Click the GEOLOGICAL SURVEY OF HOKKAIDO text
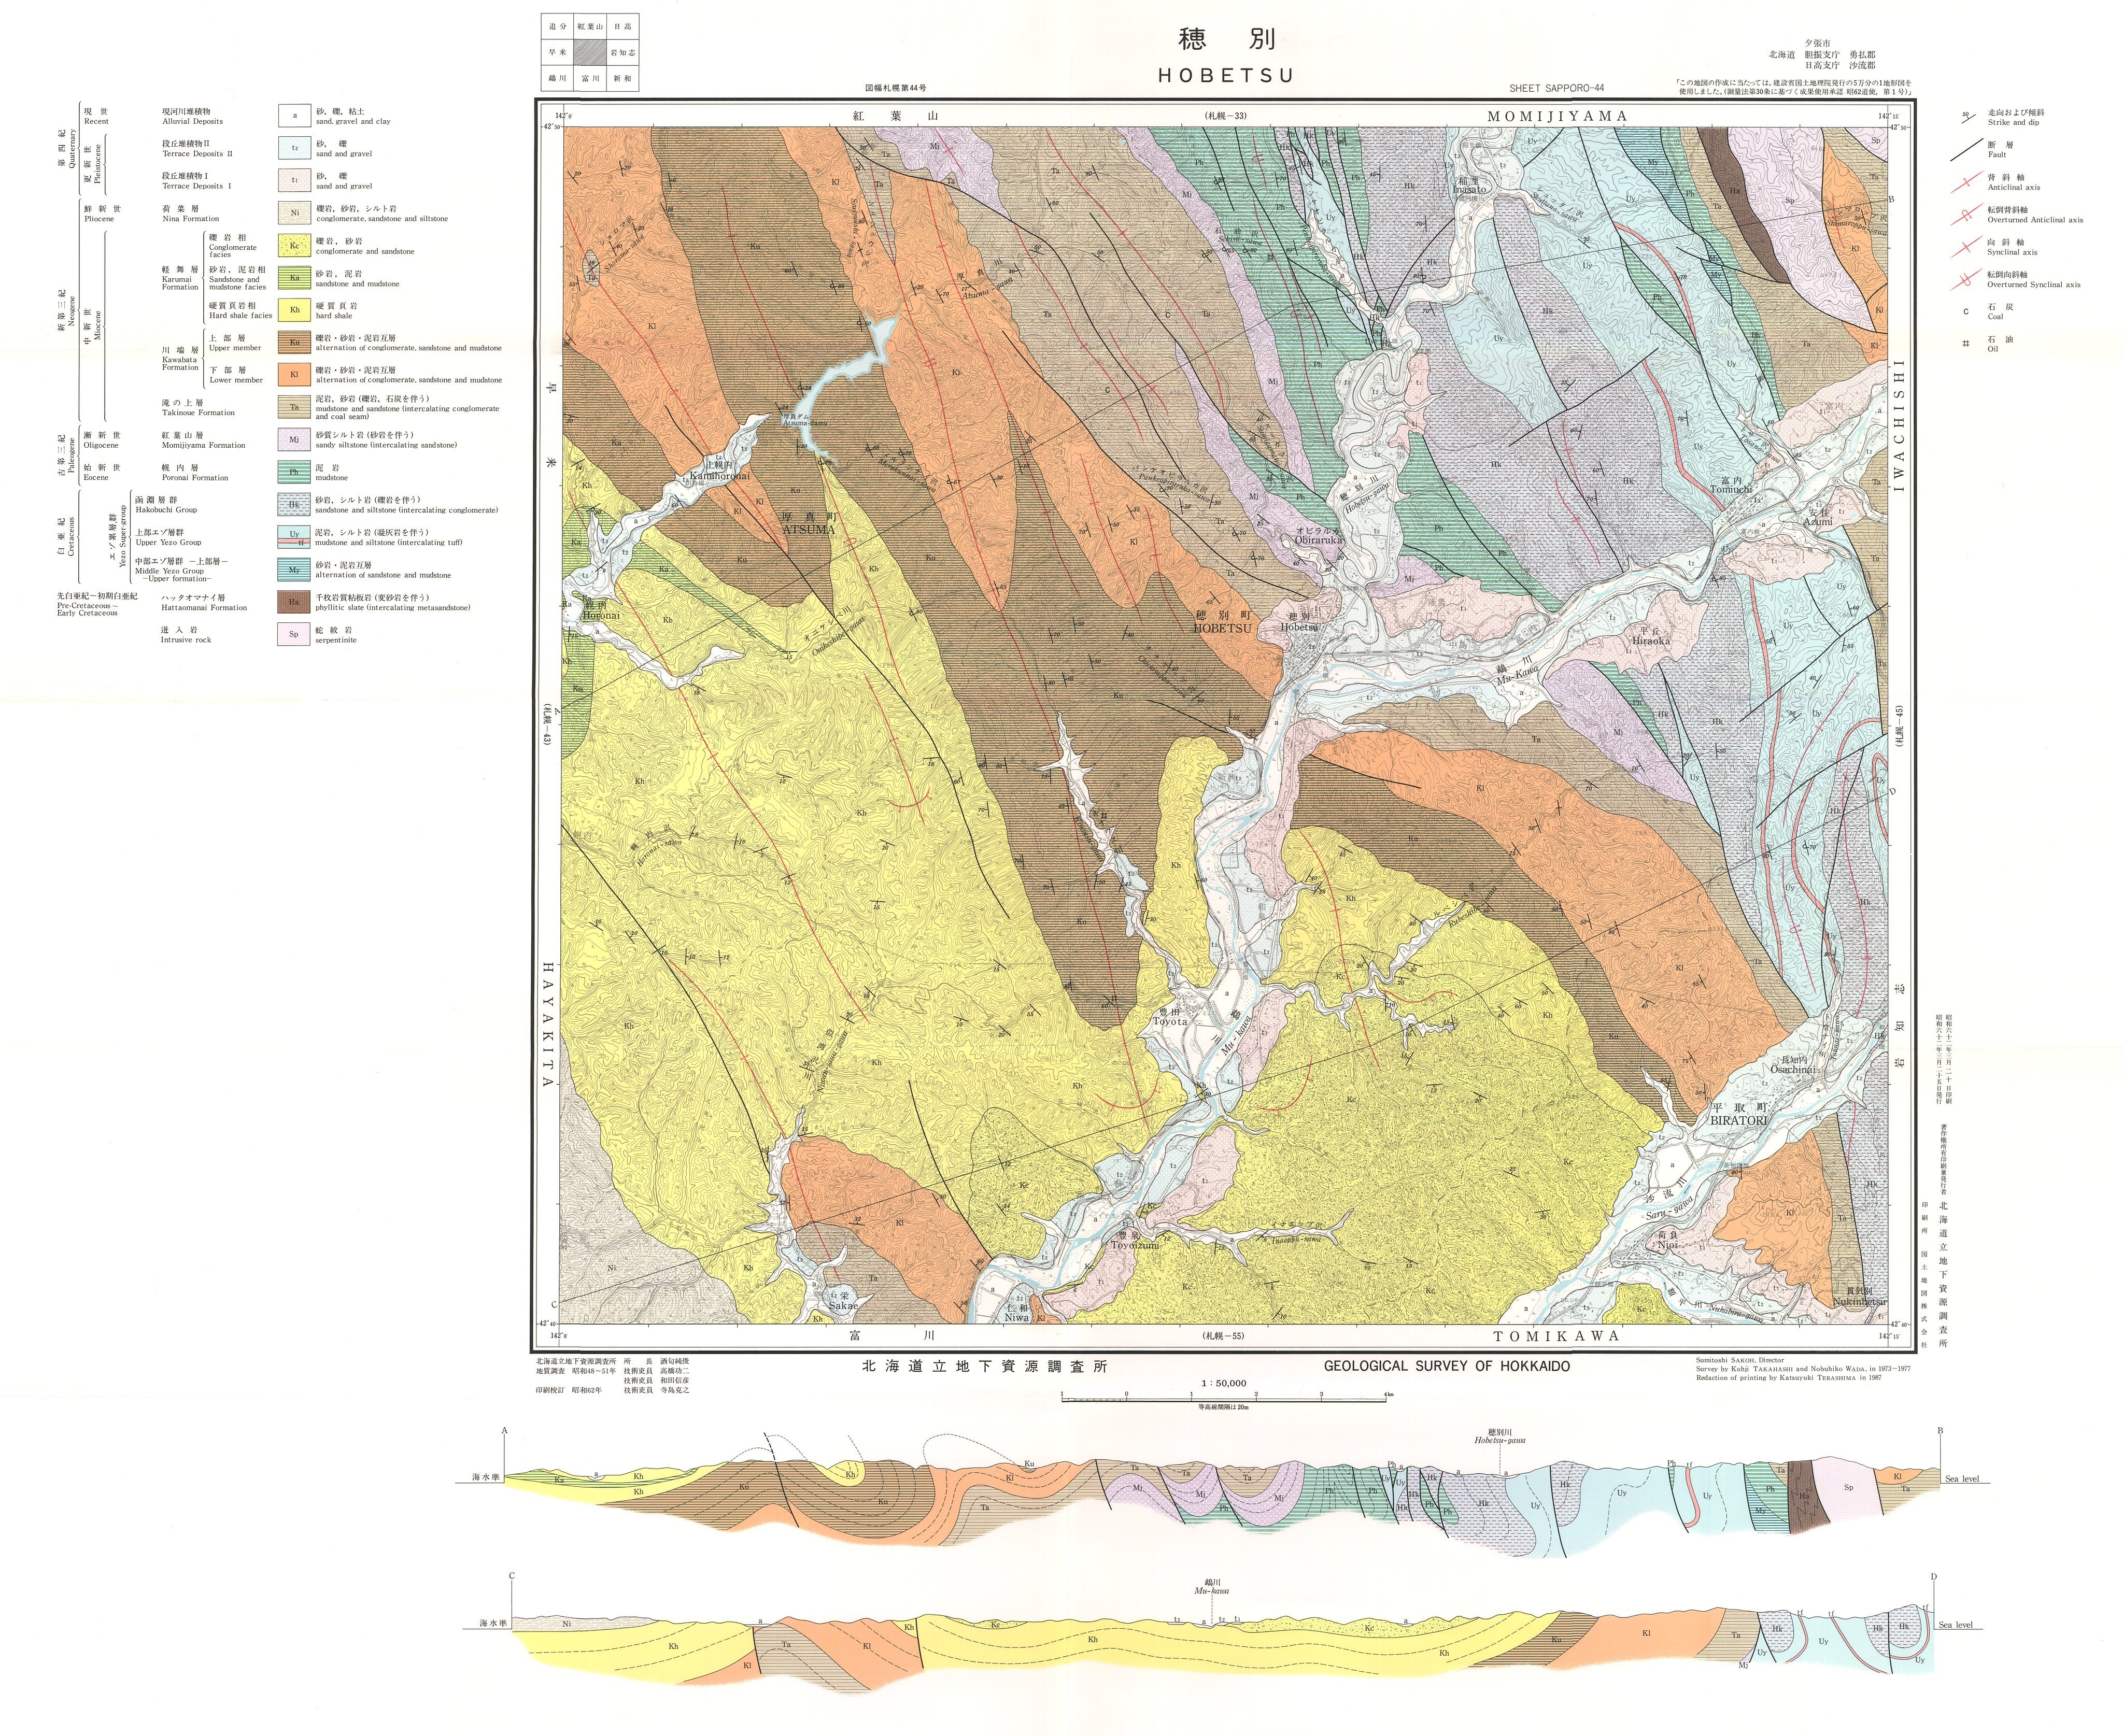Screen dimensions: 2123x1736 click(1446, 1366)
